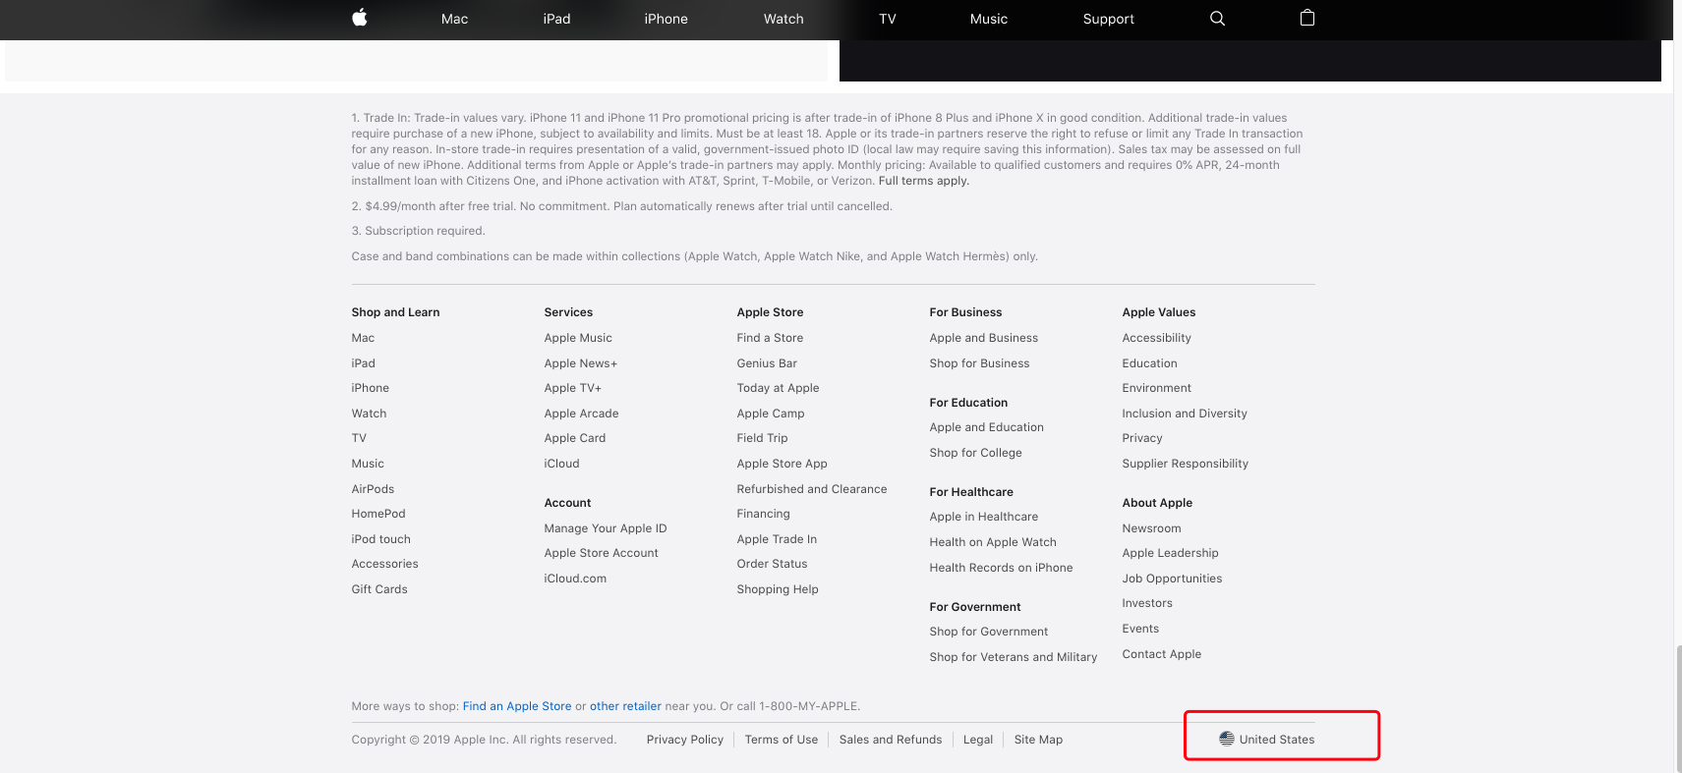Select Mac in the top navigation bar
The height and width of the screenshot is (773, 1682).
coord(454,19)
